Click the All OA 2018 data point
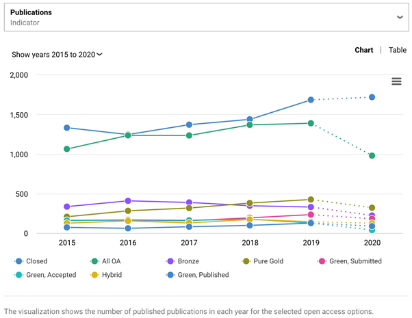The width and height of the screenshot is (412, 318). pos(250,125)
